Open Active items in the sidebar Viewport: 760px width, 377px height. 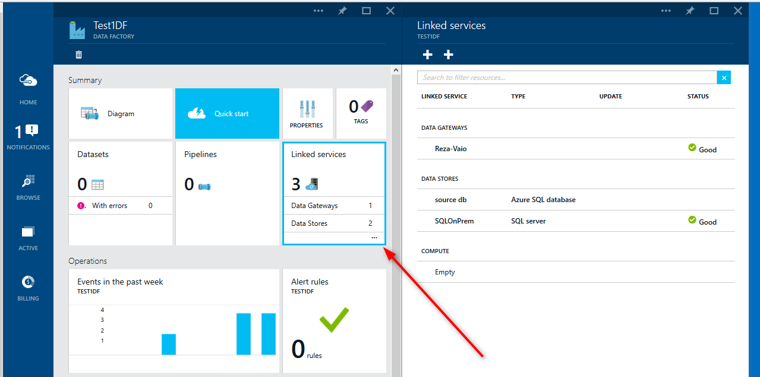28,232
